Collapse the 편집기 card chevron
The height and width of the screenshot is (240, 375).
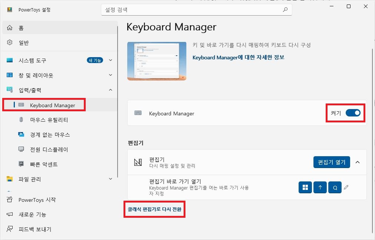point(358,162)
